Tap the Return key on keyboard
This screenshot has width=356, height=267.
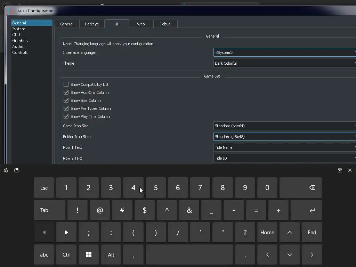point(306,210)
